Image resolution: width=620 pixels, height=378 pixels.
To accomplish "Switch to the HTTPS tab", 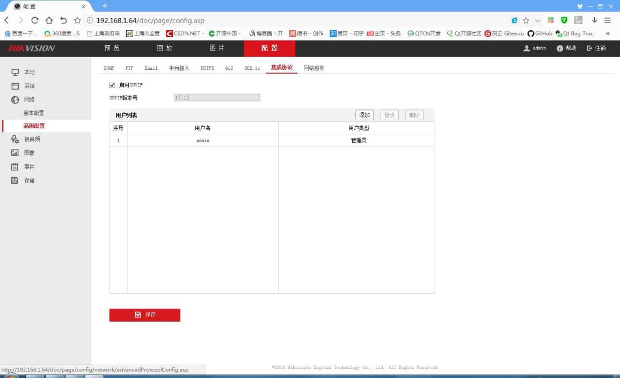I will (207, 68).
